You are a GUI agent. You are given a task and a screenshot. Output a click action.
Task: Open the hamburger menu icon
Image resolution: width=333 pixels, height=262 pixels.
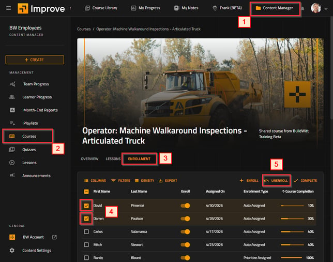(8, 8)
